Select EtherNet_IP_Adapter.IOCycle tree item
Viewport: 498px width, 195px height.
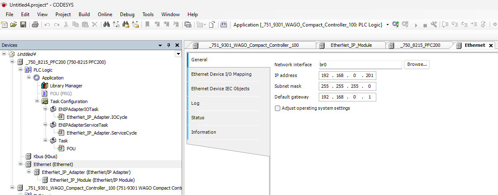pyautogui.click(x=97, y=117)
